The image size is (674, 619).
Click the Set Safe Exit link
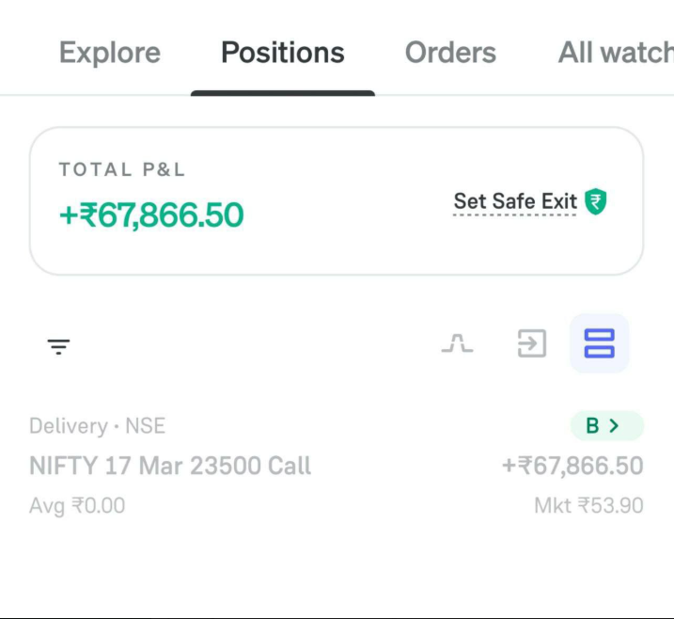(x=514, y=201)
